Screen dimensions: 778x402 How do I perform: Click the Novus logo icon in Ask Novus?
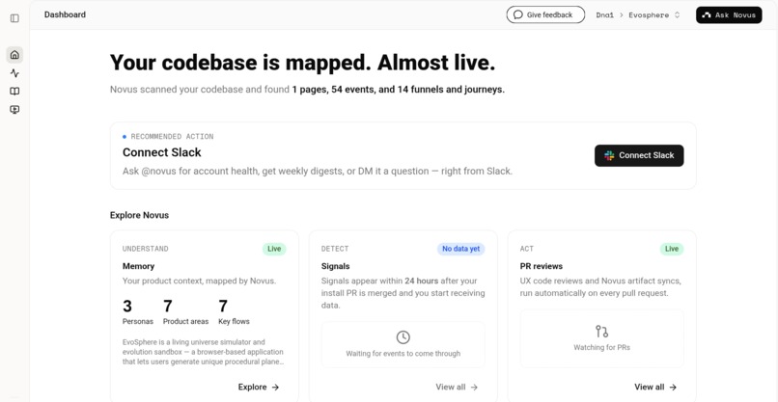coord(707,14)
